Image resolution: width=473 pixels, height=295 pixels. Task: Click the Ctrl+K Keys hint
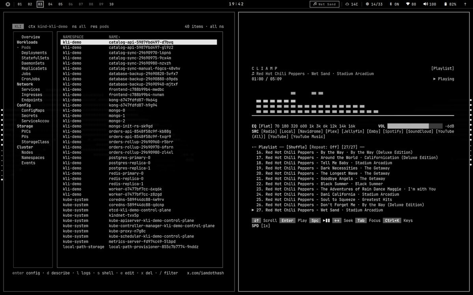tap(392, 221)
